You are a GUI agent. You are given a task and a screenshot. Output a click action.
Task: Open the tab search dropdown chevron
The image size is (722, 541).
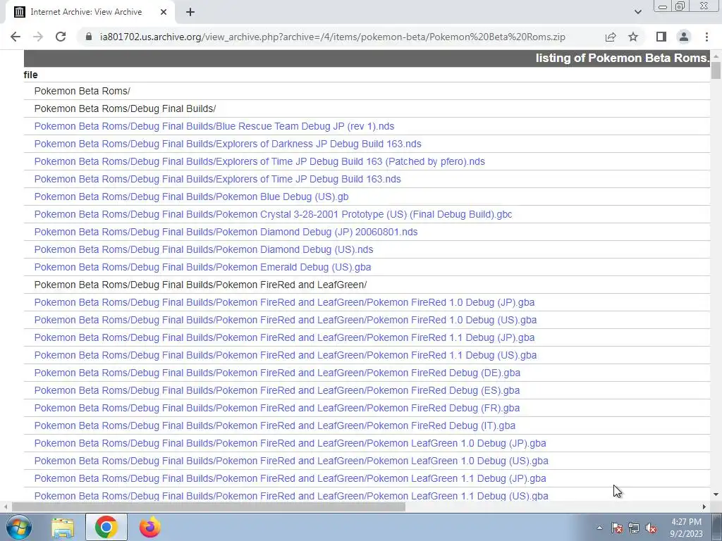[x=637, y=12]
